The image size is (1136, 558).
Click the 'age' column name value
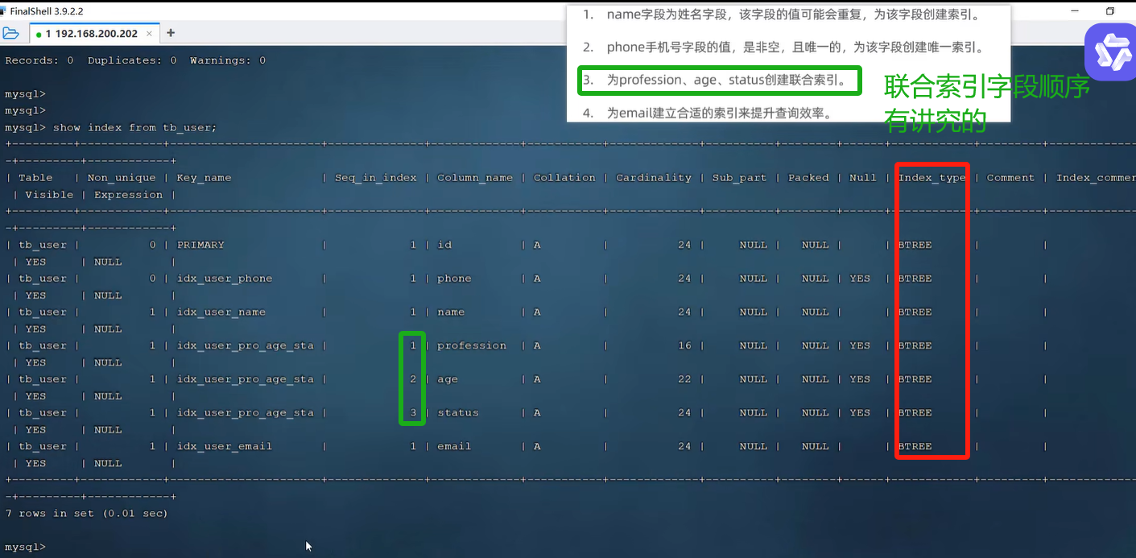click(448, 380)
